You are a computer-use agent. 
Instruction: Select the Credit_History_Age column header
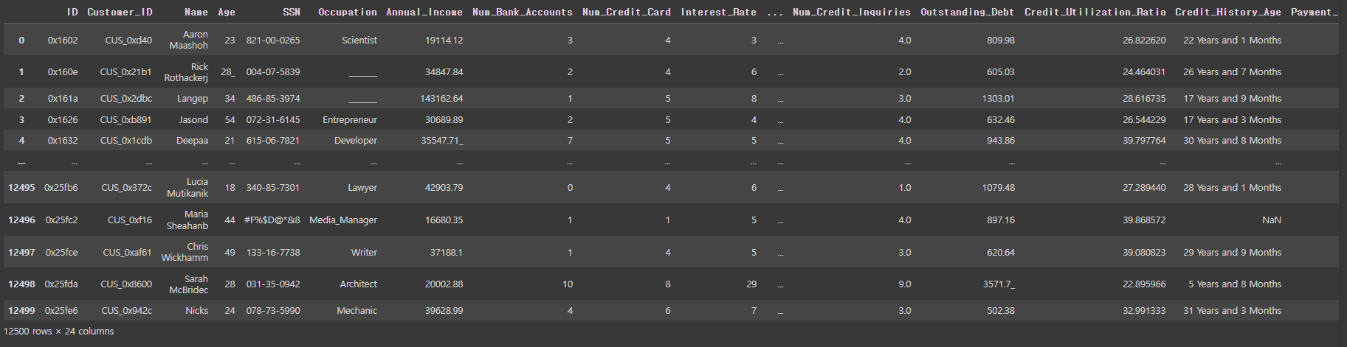[x=1228, y=13]
